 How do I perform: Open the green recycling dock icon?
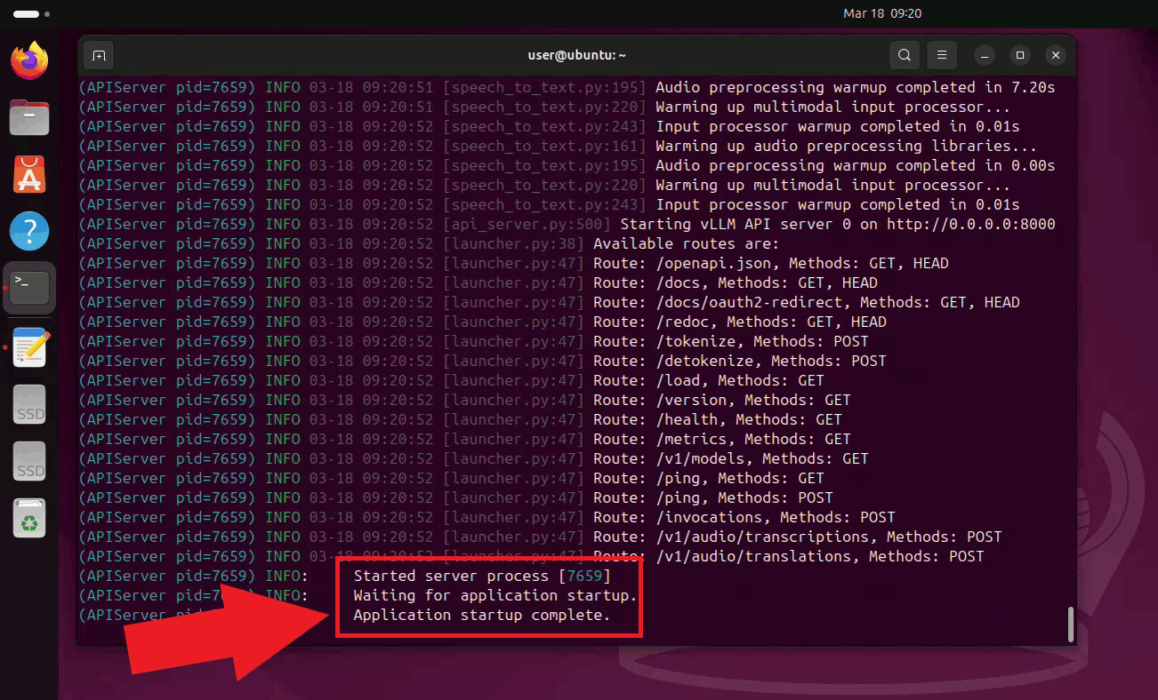pos(28,518)
